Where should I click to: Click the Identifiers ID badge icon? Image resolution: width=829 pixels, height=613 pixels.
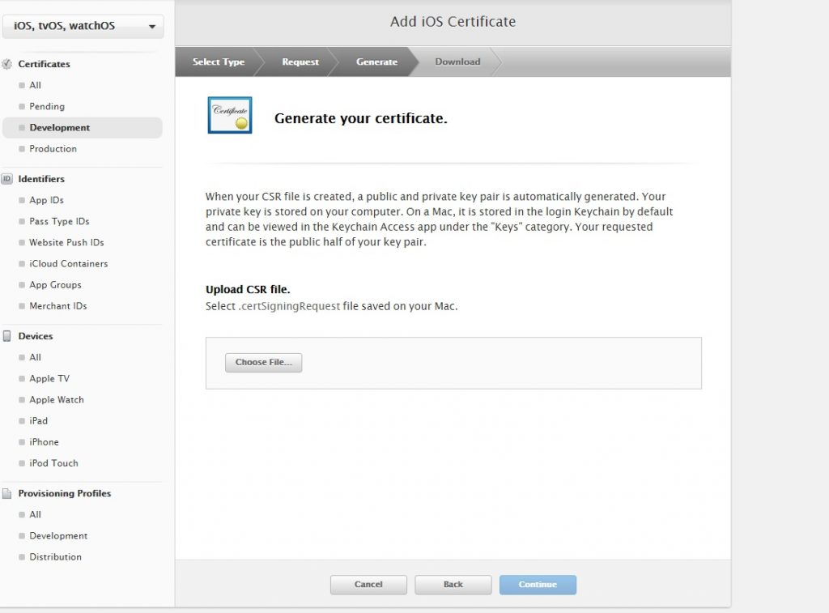tap(7, 179)
